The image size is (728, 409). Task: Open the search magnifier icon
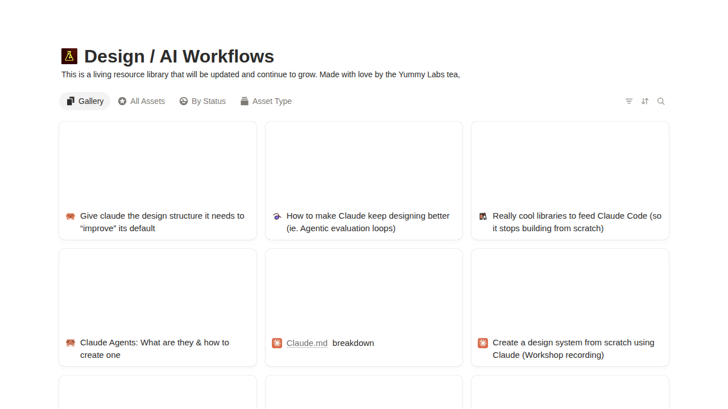[x=661, y=101]
